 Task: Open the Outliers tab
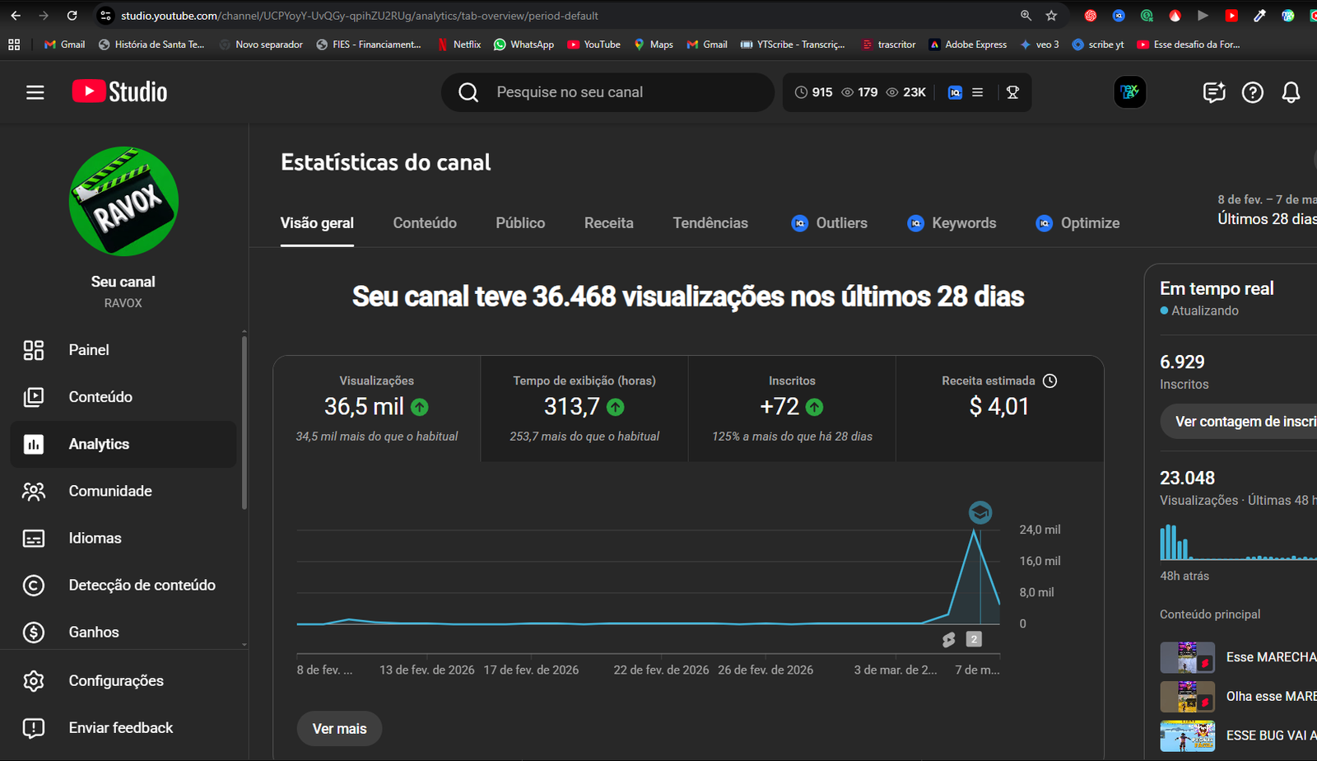tap(829, 223)
